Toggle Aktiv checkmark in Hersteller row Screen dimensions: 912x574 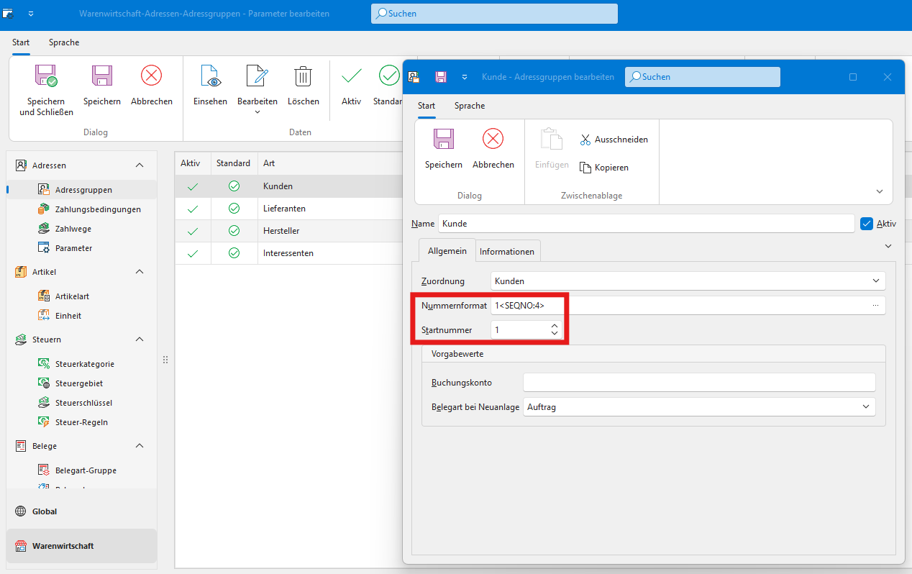[x=192, y=231]
